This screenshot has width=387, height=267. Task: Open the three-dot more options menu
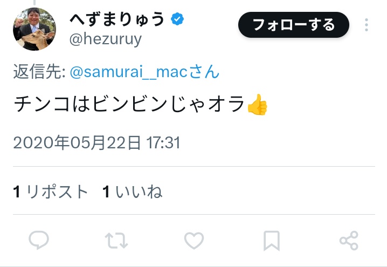pyautogui.click(x=367, y=25)
